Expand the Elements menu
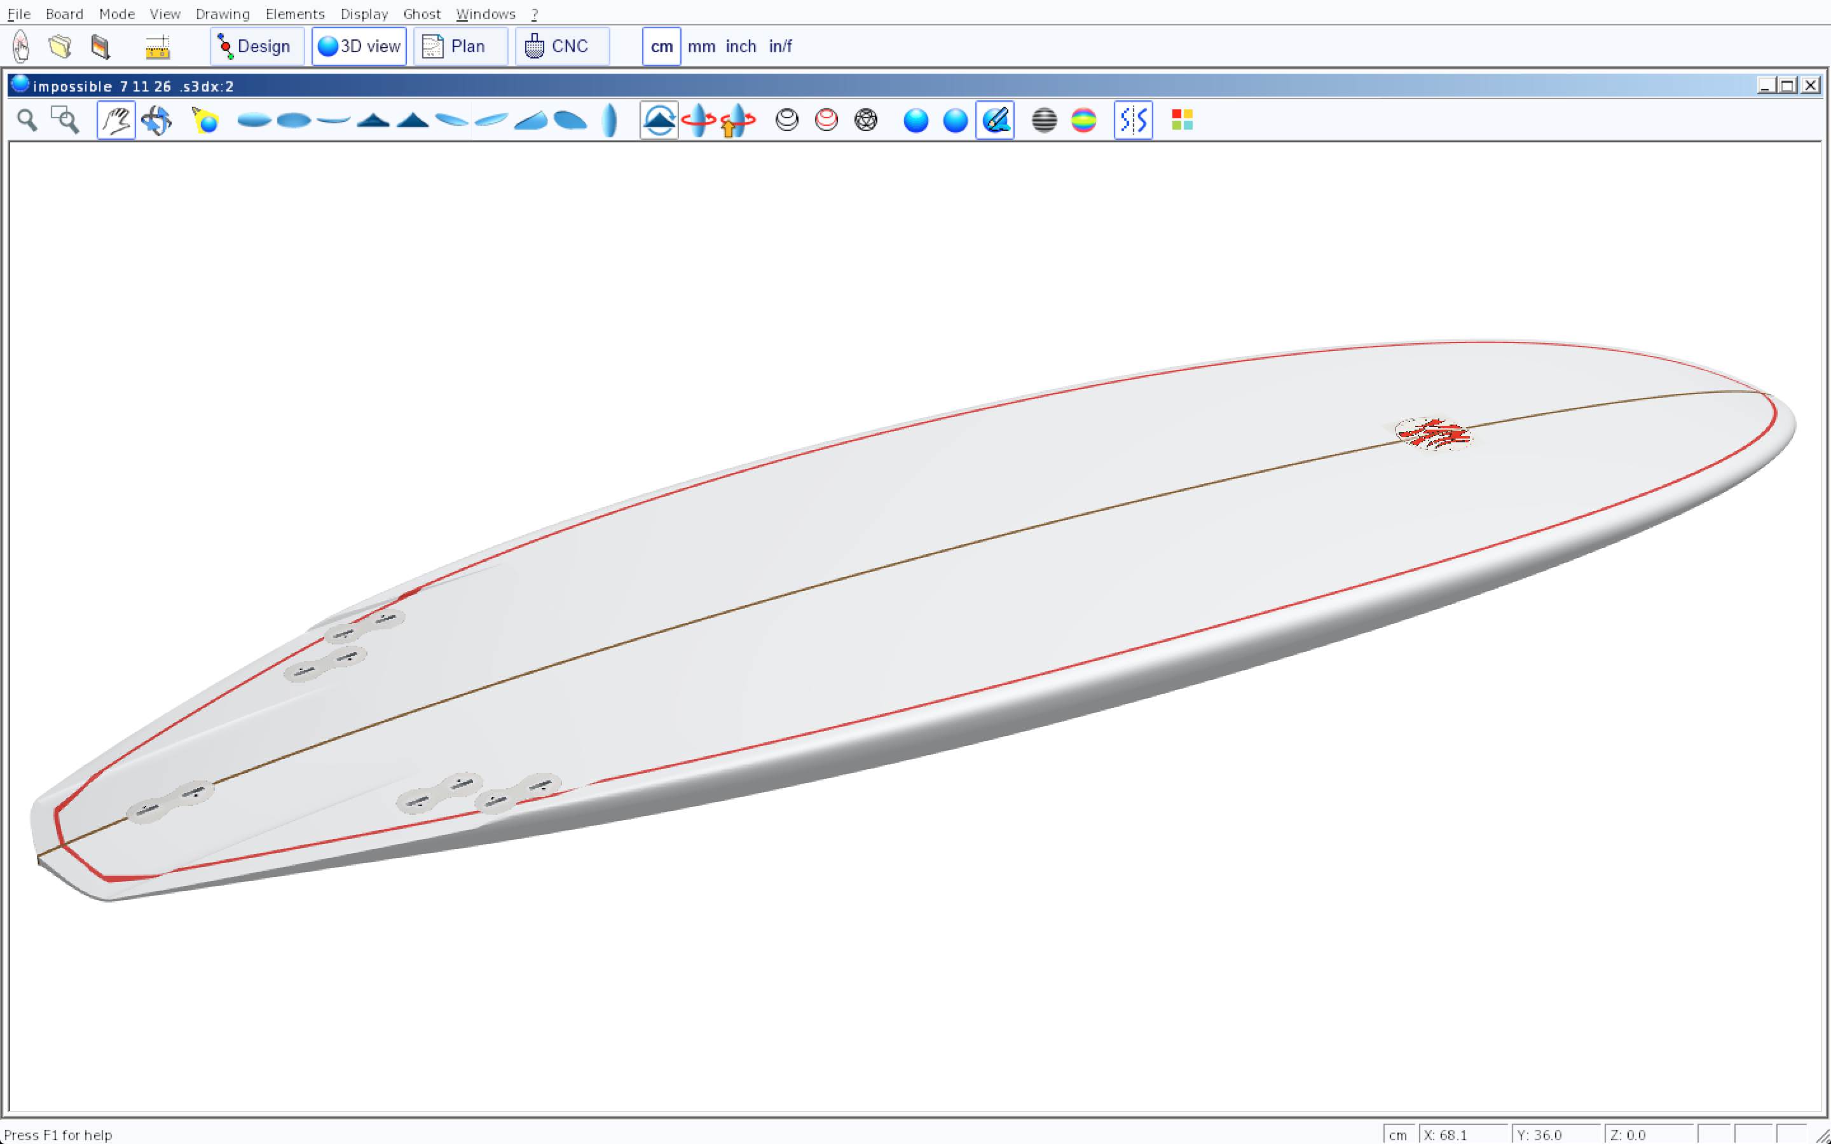Screen dimensions: 1831x1144 coord(294,13)
